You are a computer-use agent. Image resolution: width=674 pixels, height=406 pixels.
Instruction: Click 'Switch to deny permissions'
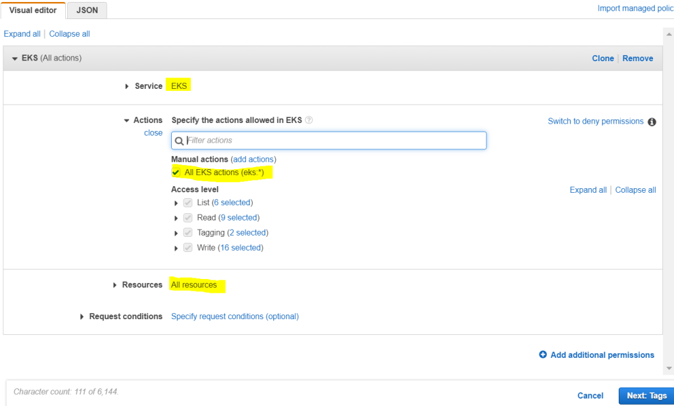tap(596, 121)
